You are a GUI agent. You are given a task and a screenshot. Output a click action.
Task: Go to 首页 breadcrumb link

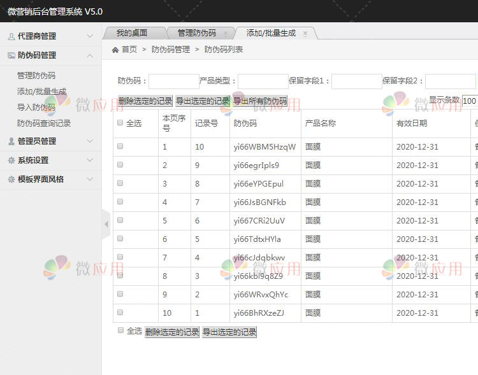click(x=129, y=50)
